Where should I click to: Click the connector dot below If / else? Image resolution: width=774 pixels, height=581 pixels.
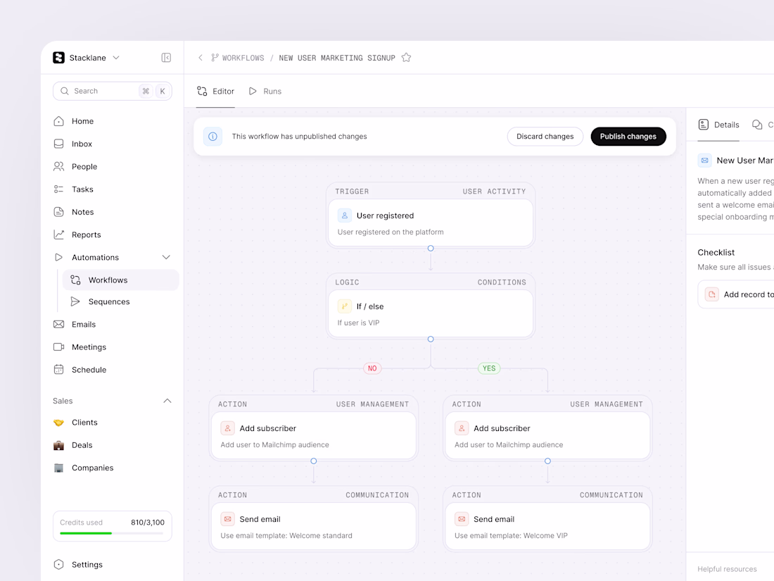[431, 339]
